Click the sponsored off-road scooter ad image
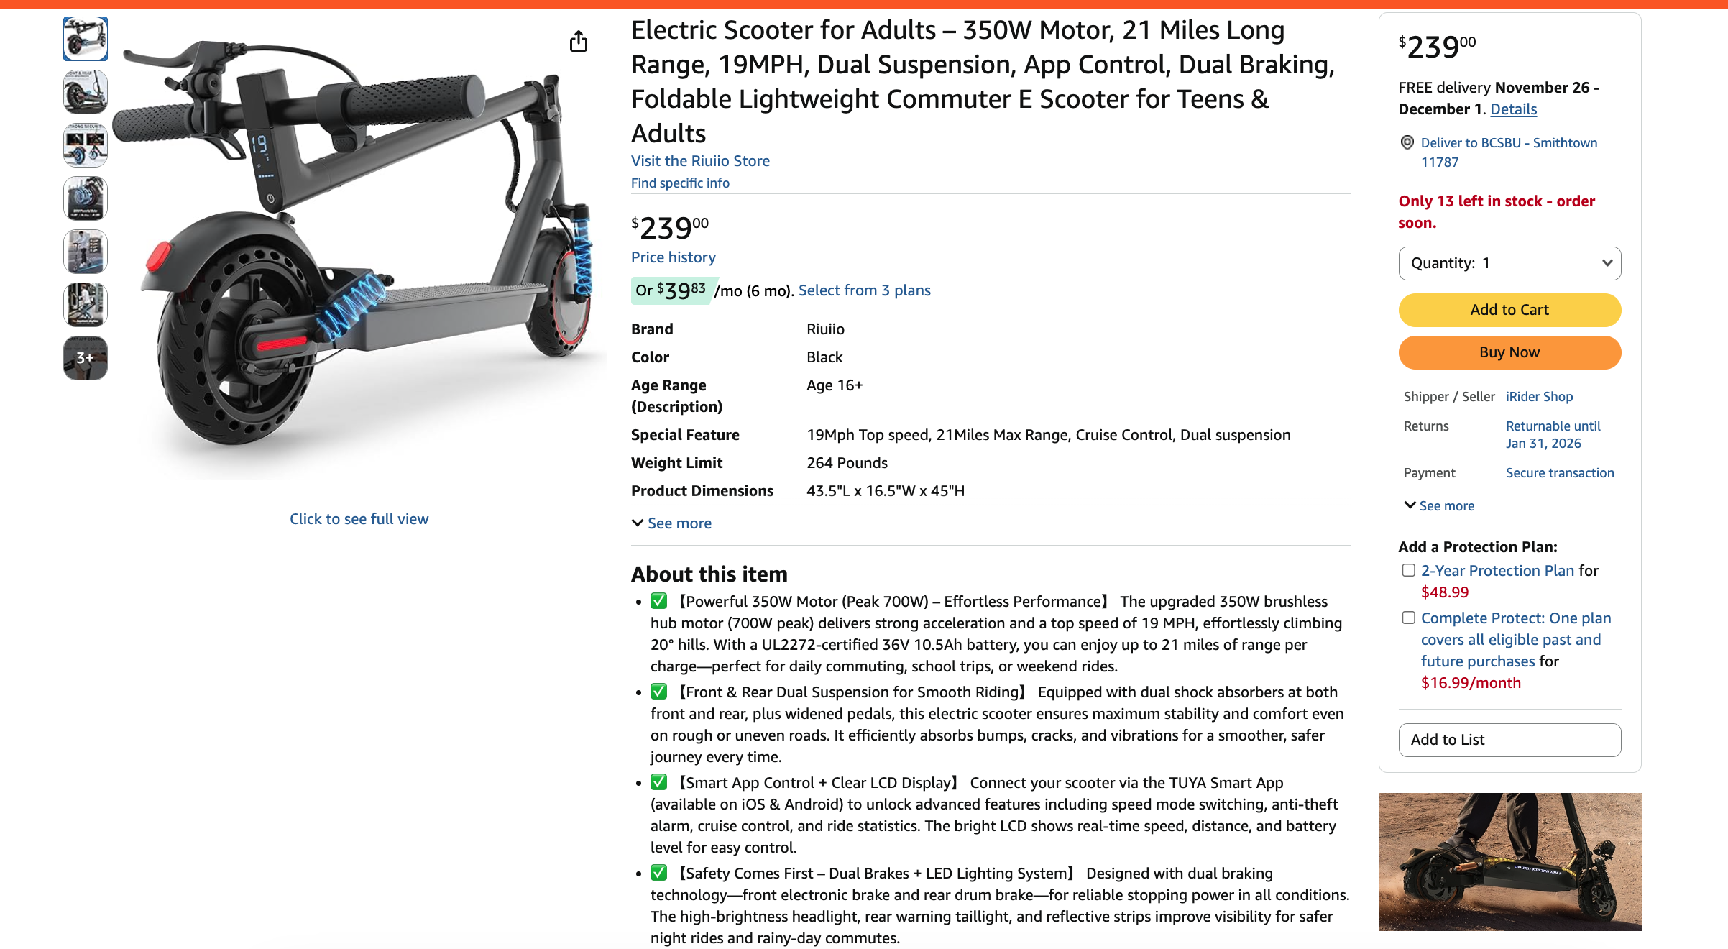Viewport: 1728px width, 949px height. pos(1509,861)
